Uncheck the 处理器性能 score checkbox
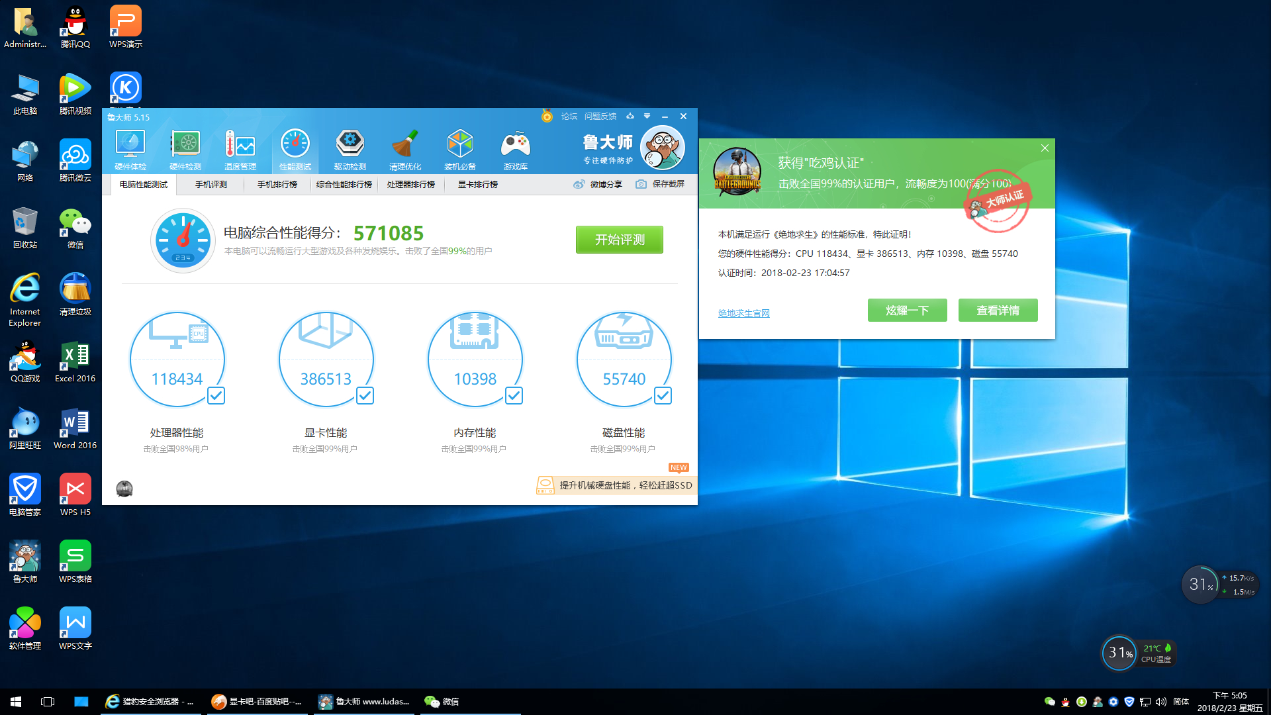Viewport: 1271px width, 715px height. point(216,396)
